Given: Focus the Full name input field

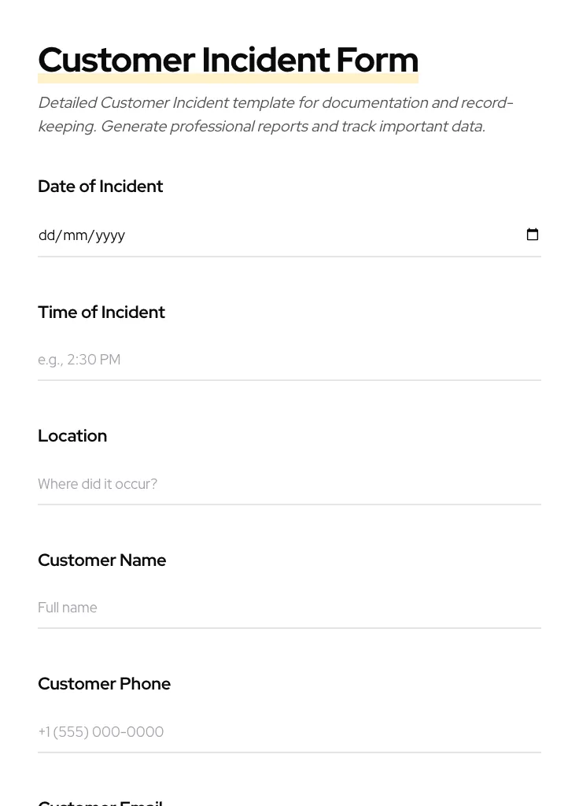Looking at the screenshot, I should [x=236, y=607].
